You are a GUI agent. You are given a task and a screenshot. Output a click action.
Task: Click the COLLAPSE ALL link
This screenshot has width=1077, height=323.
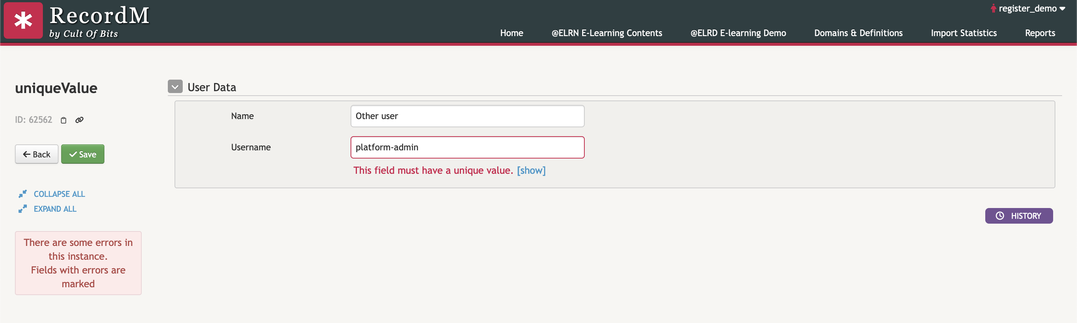pos(59,194)
